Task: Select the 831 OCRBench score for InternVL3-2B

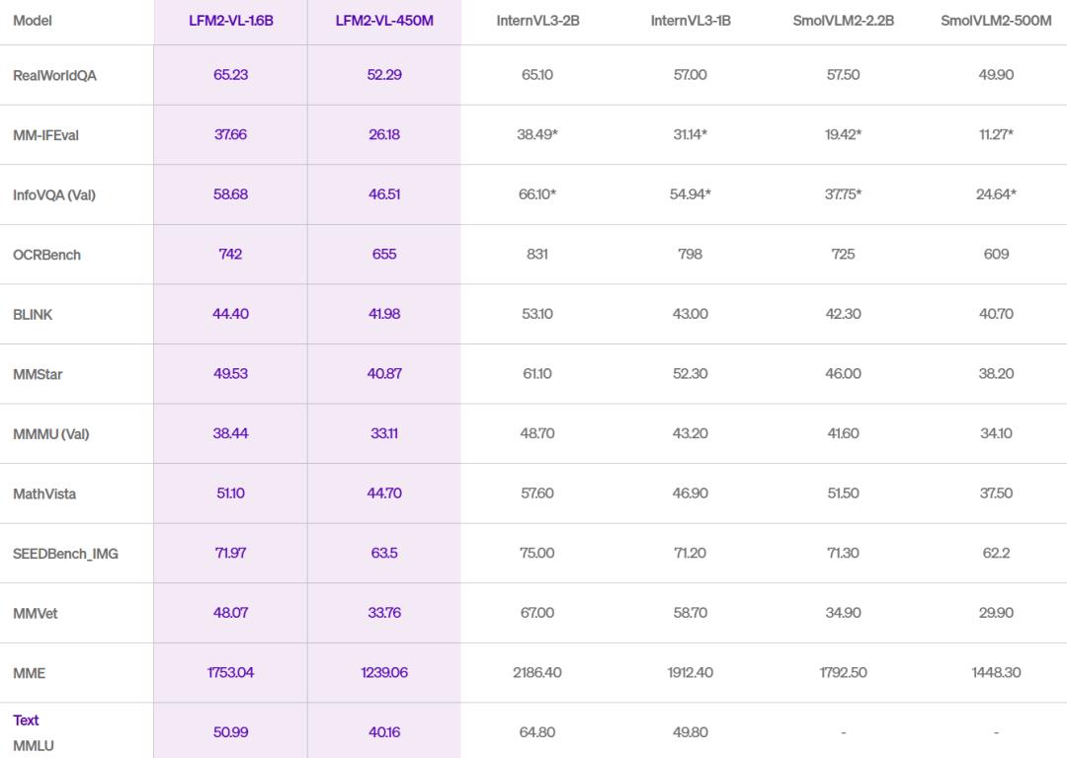Action: 537,255
